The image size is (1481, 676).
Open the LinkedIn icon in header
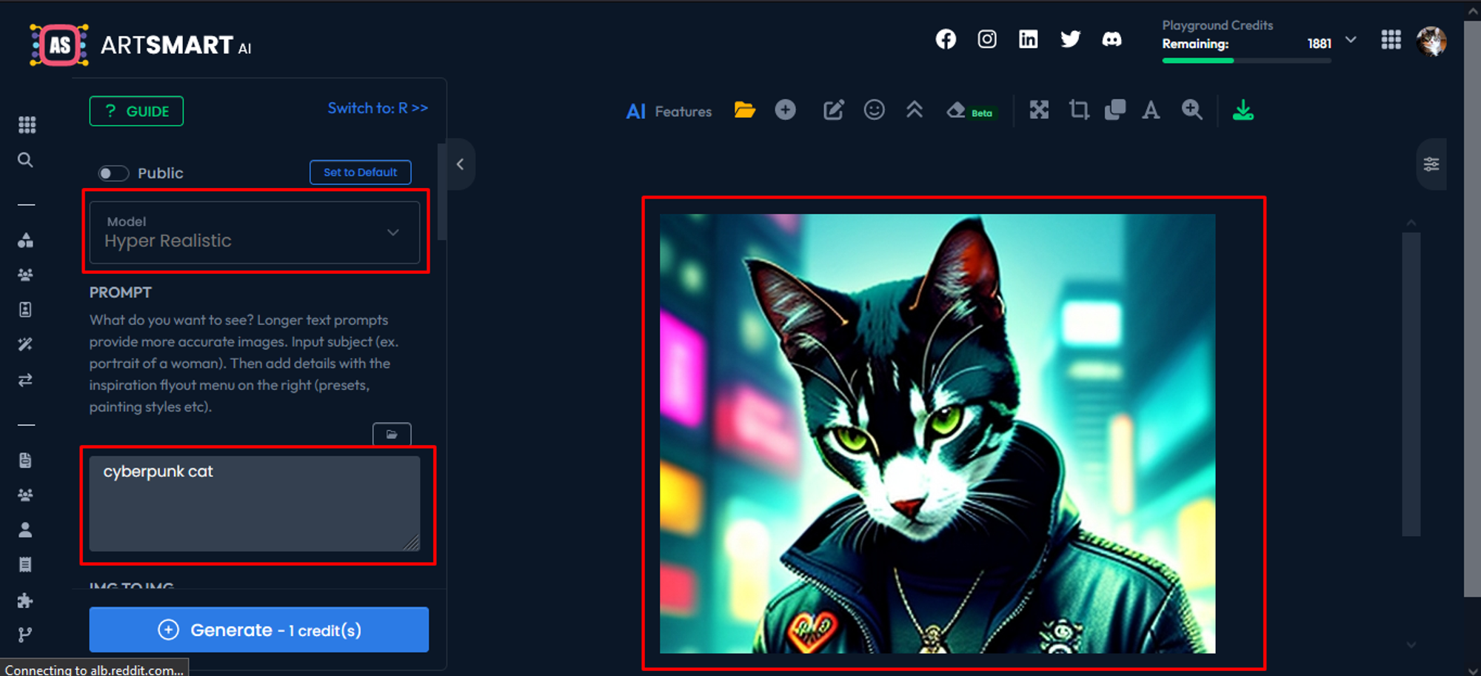1029,39
